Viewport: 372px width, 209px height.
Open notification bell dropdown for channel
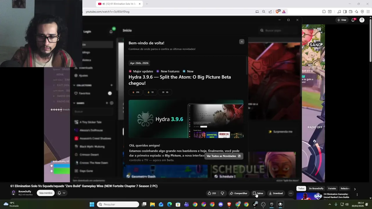(x=61, y=193)
